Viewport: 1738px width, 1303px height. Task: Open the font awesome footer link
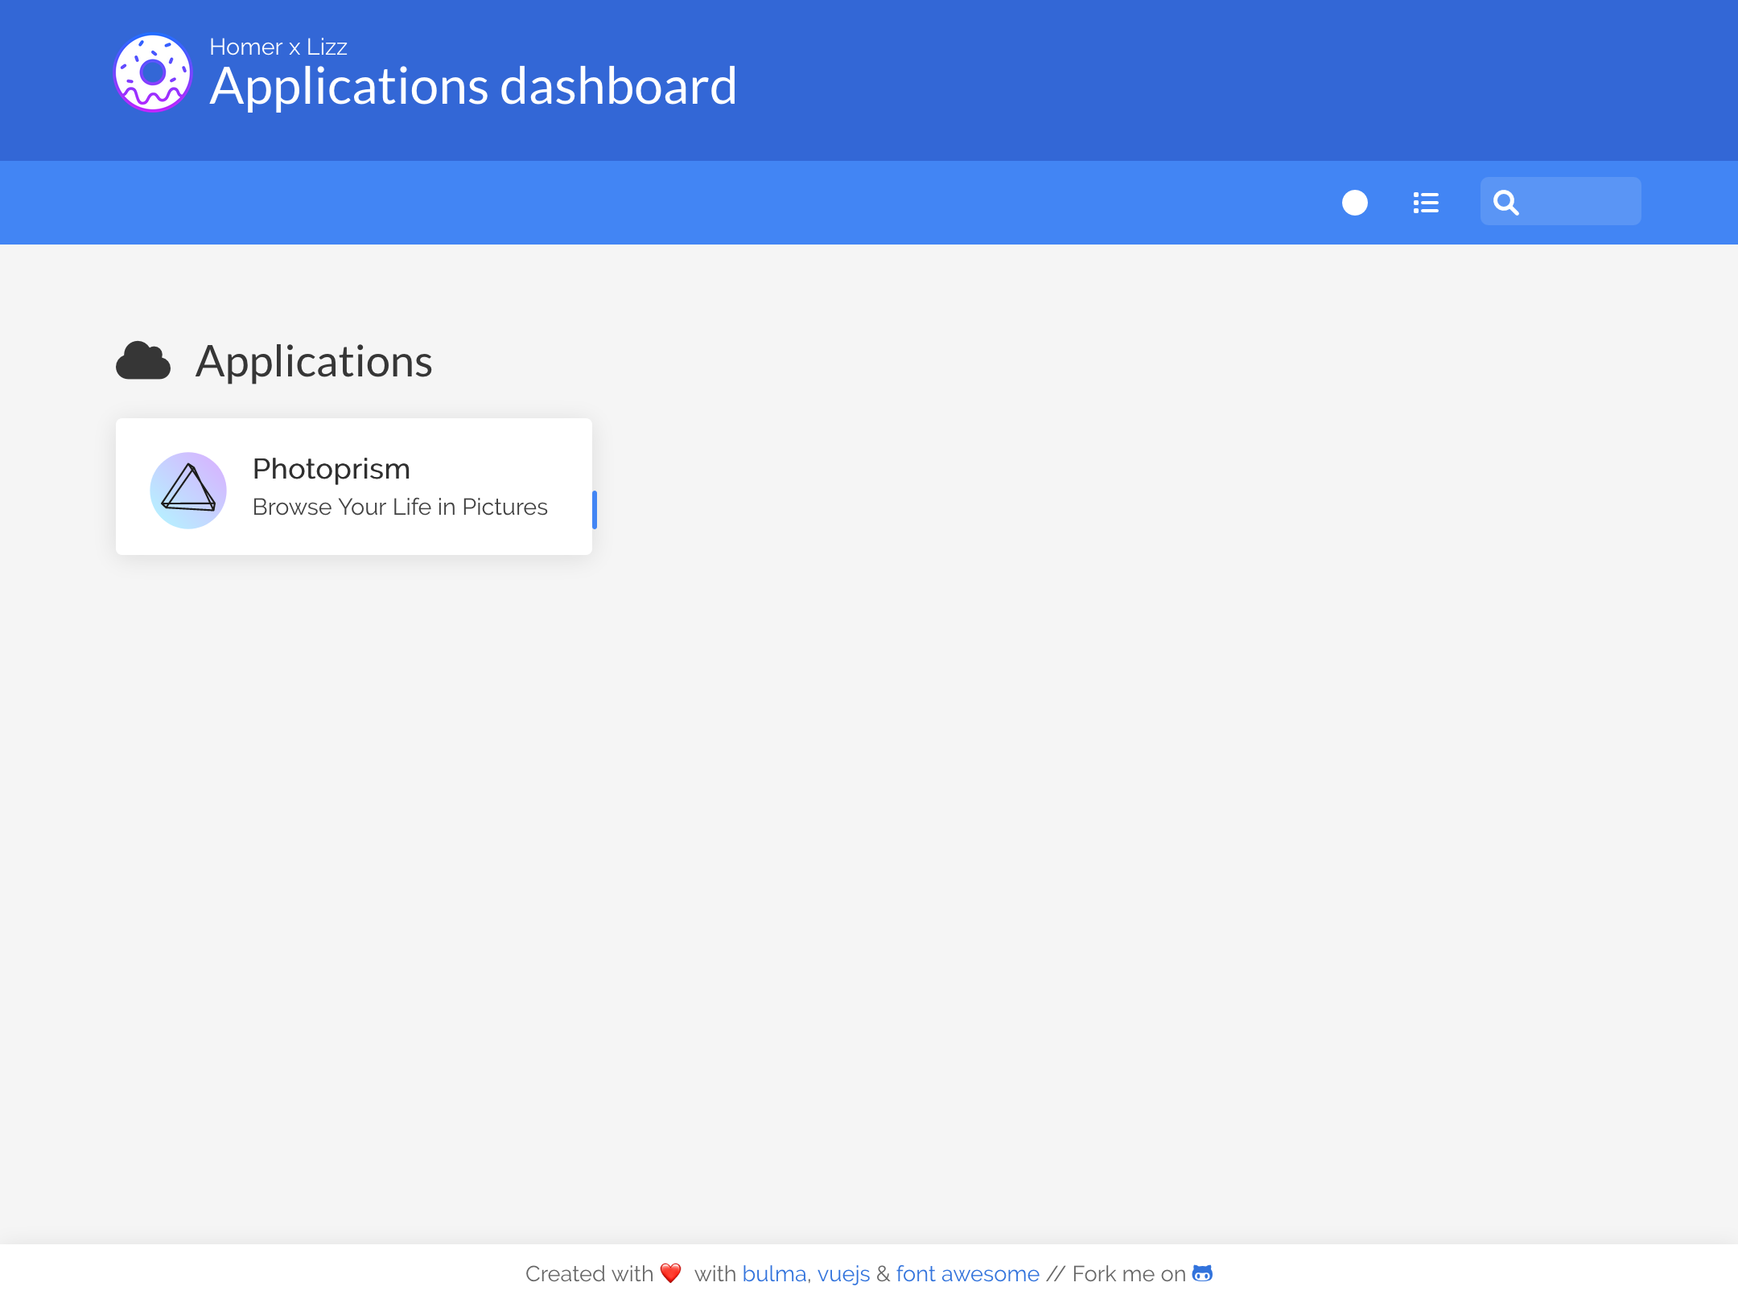tap(967, 1274)
